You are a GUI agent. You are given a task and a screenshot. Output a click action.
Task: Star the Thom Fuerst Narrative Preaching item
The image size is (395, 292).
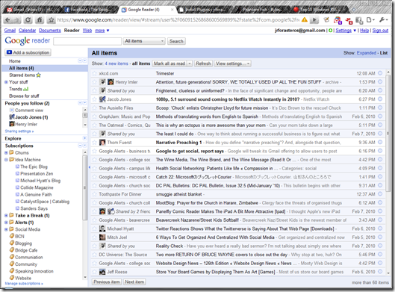point(95,143)
